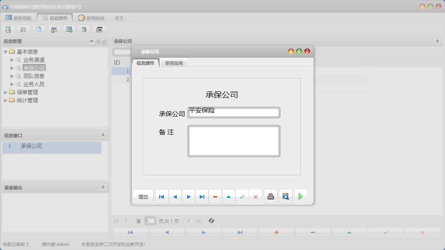
Task: Click the page number input field
Action: tap(150, 220)
